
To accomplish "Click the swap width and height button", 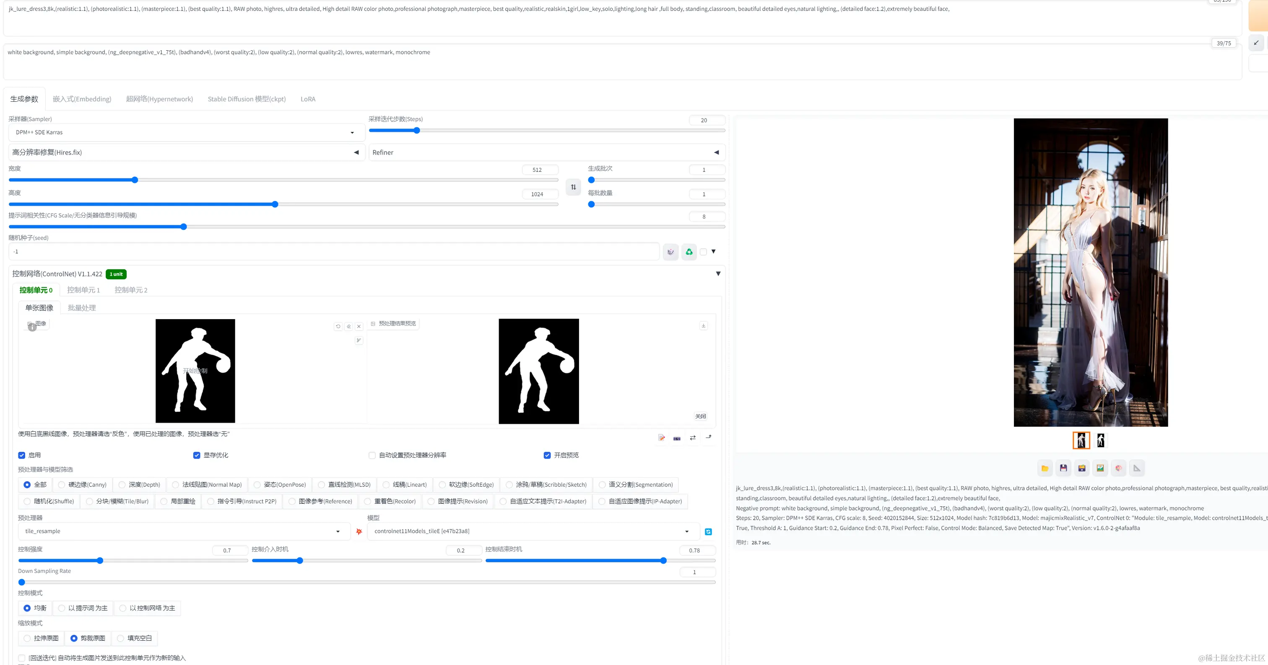I will (x=573, y=187).
